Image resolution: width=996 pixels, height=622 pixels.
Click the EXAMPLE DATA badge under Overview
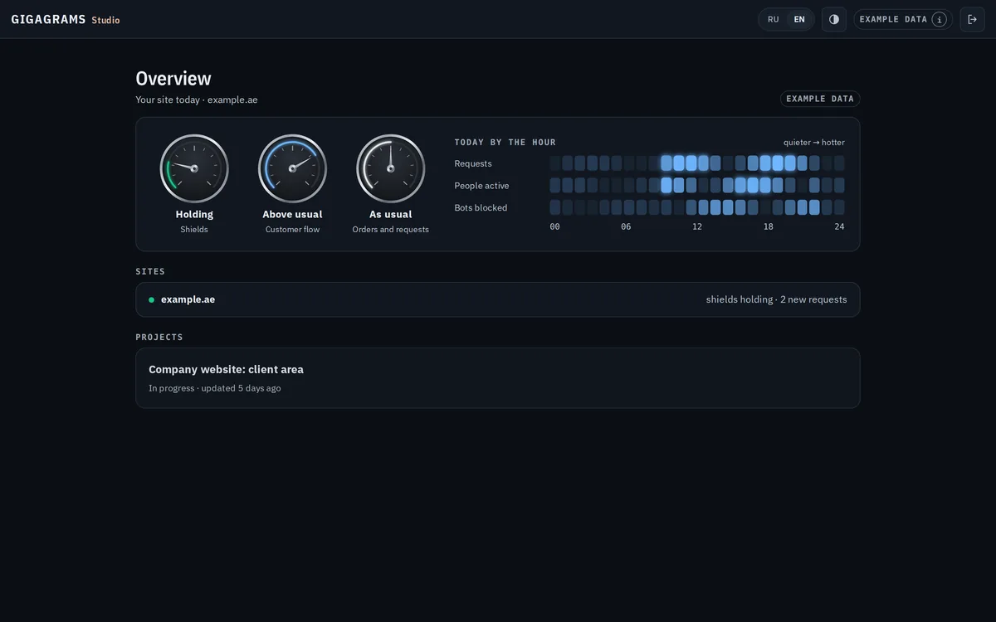click(x=820, y=99)
